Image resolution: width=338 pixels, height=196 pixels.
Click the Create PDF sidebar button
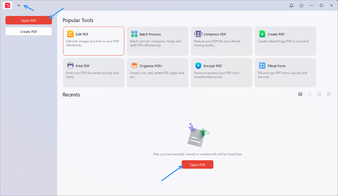click(x=29, y=32)
